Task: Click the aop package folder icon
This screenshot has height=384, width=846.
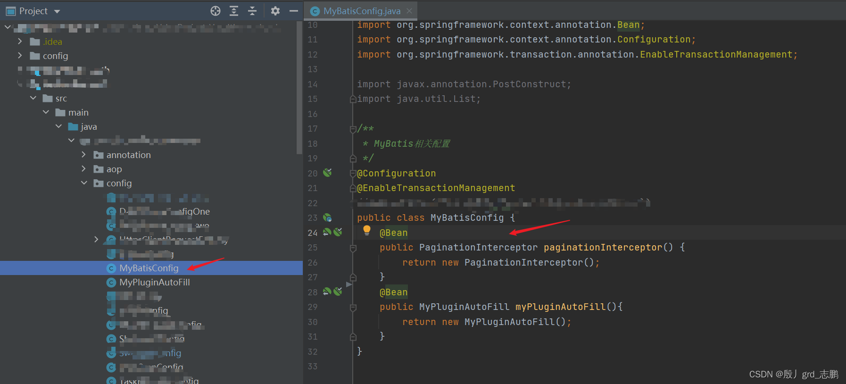Action: pos(99,169)
